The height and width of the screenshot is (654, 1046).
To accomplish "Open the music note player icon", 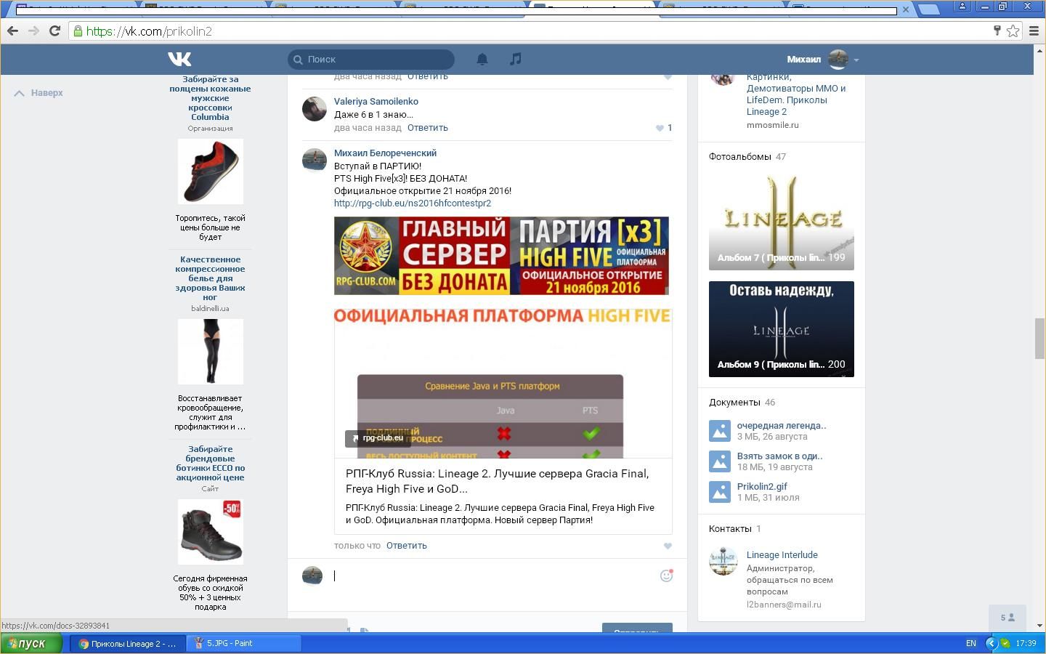I will click(x=516, y=59).
